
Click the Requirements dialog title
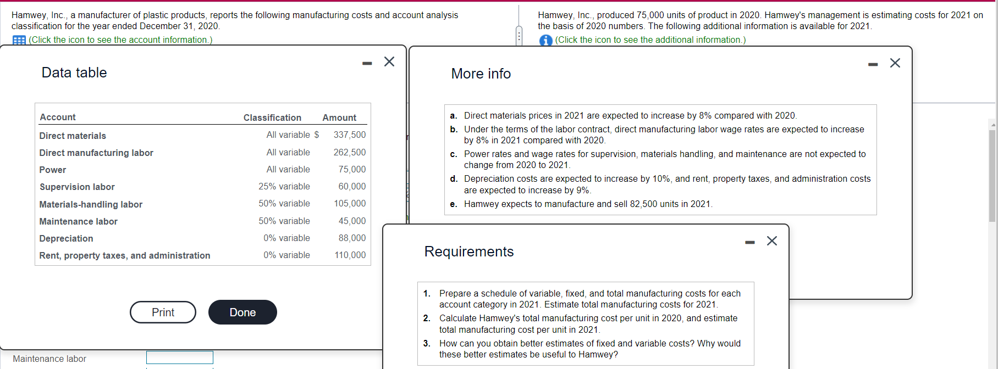pos(469,251)
